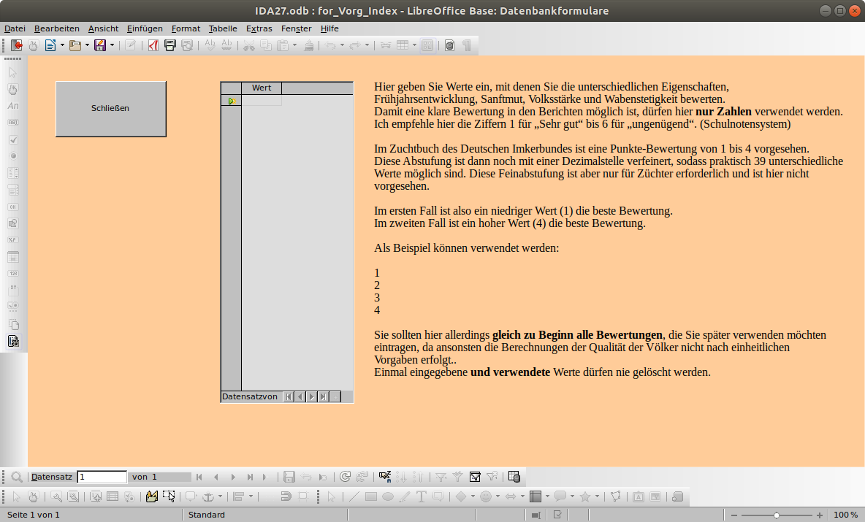The image size is (865, 522).
Task: Click the 100 % zoom level
Action: pyautogui.click(x=845, y=515)
